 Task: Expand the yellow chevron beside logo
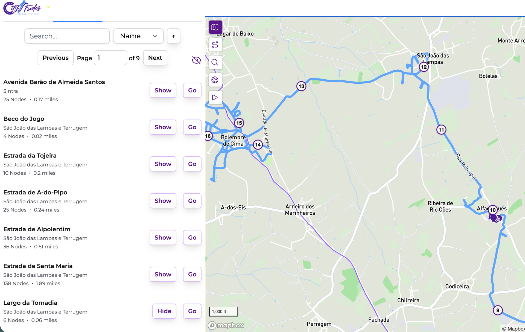[x=48, y=7]
